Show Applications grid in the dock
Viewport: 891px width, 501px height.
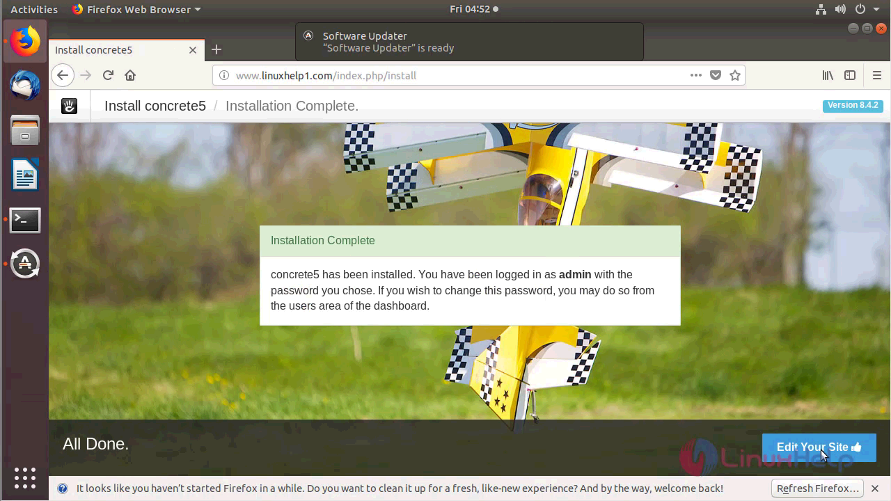tap(25, 478)
